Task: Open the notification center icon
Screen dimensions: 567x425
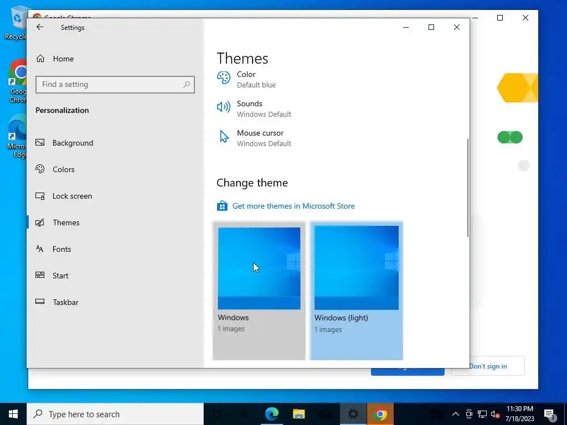Action: coord(549,414)
